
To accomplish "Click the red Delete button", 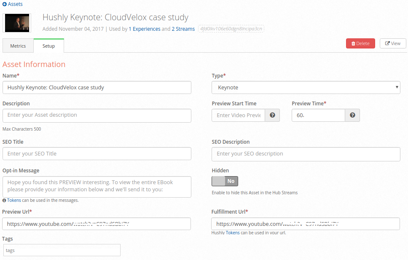I will click(360, 43).
